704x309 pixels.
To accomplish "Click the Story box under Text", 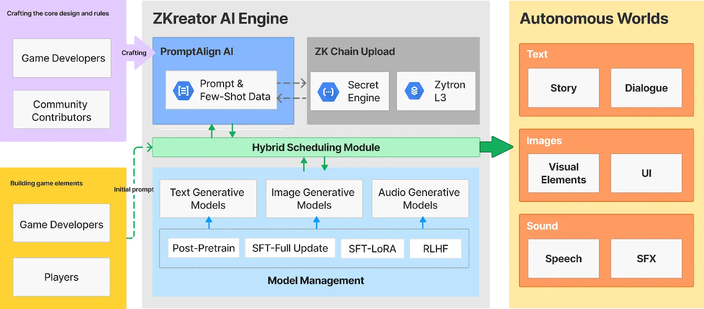I will pos(563,88).
